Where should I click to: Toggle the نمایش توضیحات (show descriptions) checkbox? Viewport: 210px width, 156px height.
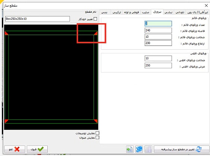(x=97, y=133)
